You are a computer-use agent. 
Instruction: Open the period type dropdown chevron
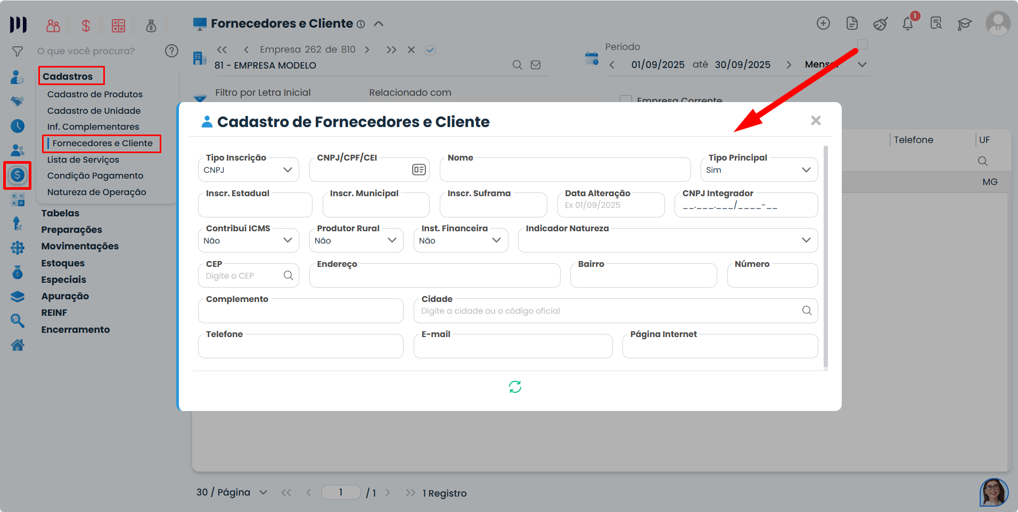pyautogui.click(x=863, y=65)
